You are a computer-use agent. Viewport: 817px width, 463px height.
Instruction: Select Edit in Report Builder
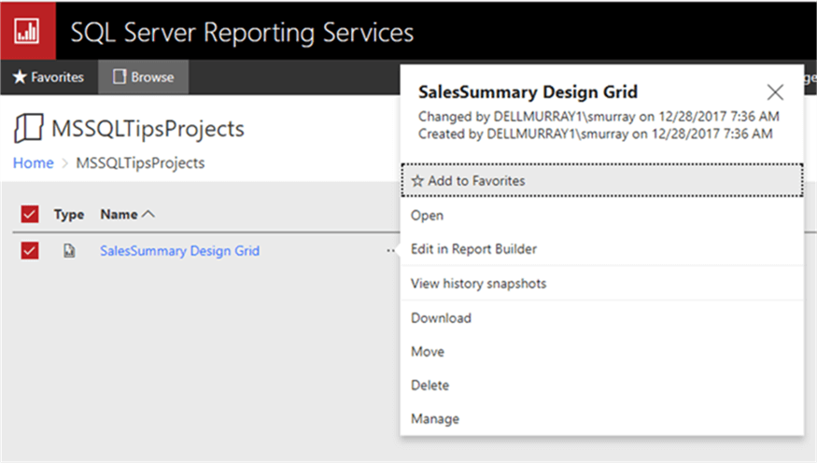602,249
